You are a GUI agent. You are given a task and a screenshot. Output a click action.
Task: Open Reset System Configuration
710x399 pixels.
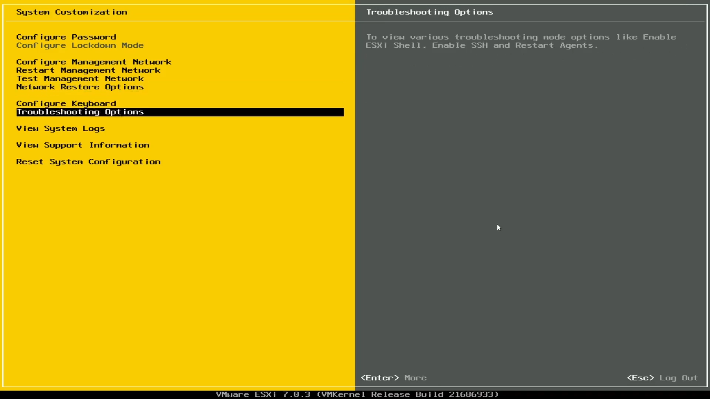pos(88,162)
